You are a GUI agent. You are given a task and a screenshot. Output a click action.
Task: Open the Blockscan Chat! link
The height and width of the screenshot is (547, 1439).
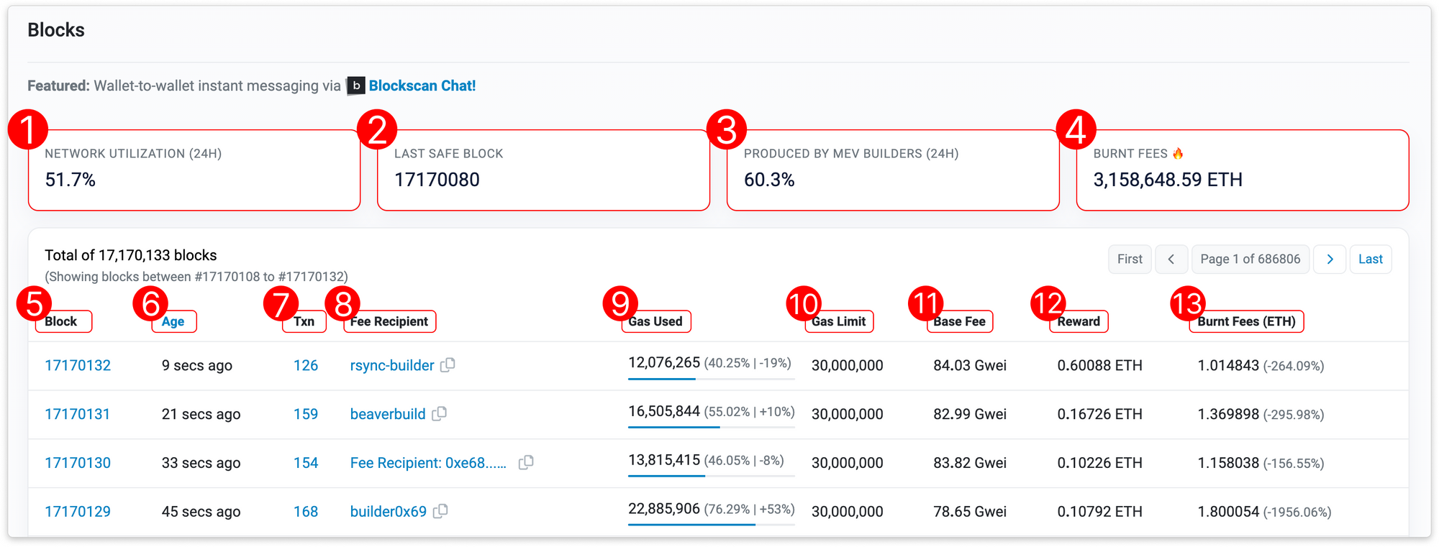(422, 86)
